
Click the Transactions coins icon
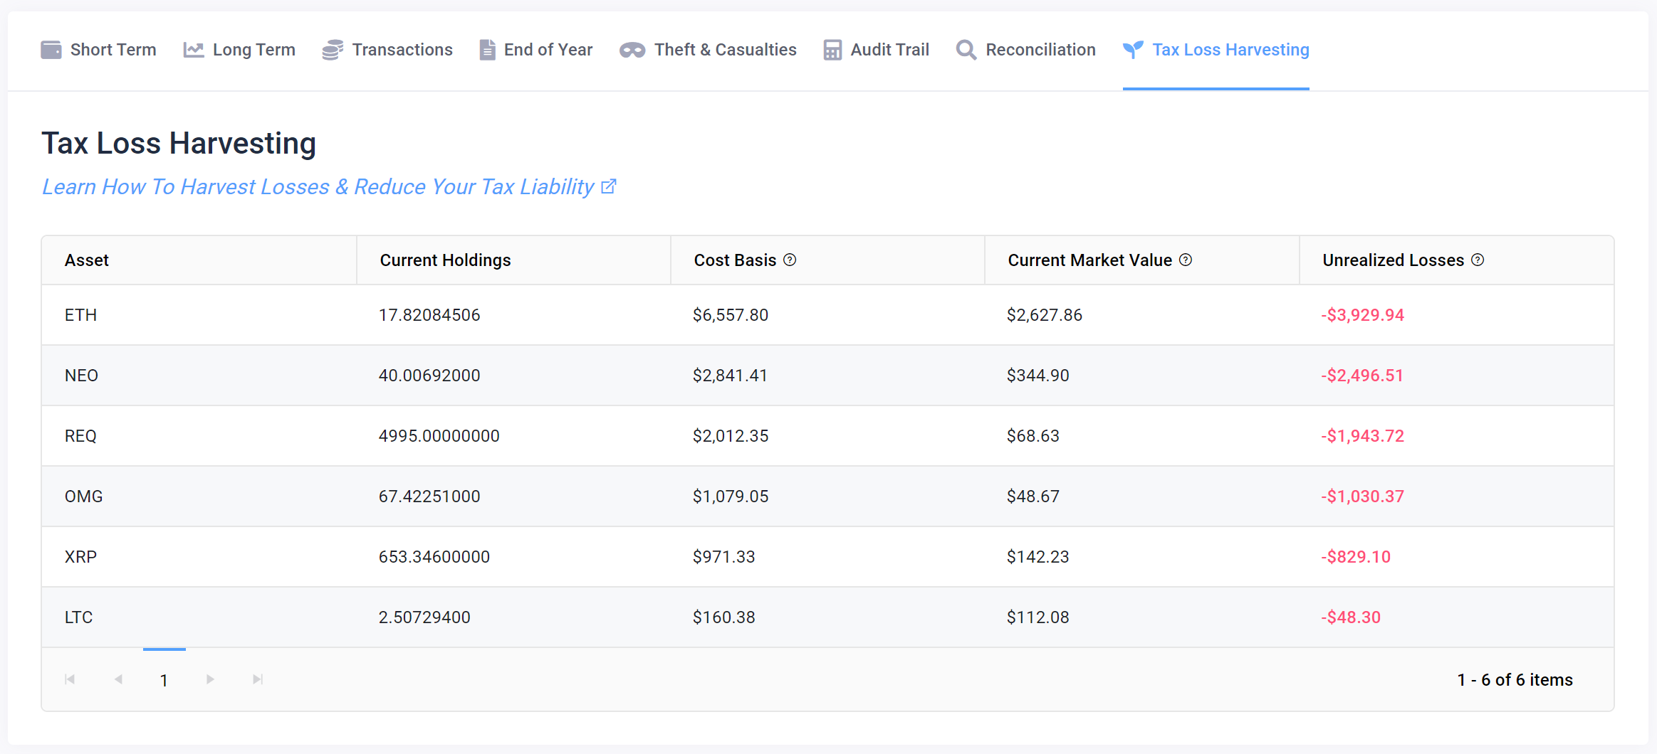click(333, 50)
